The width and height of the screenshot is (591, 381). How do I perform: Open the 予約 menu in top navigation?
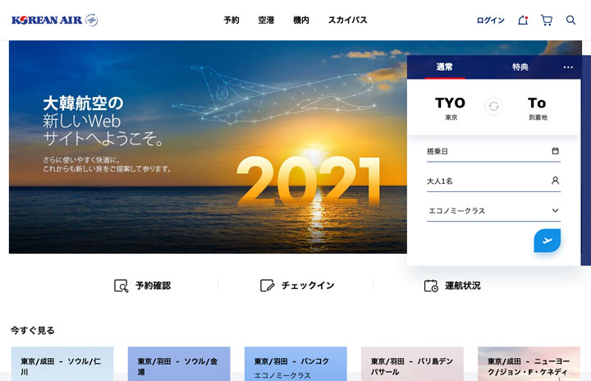(x=231, y=20)
